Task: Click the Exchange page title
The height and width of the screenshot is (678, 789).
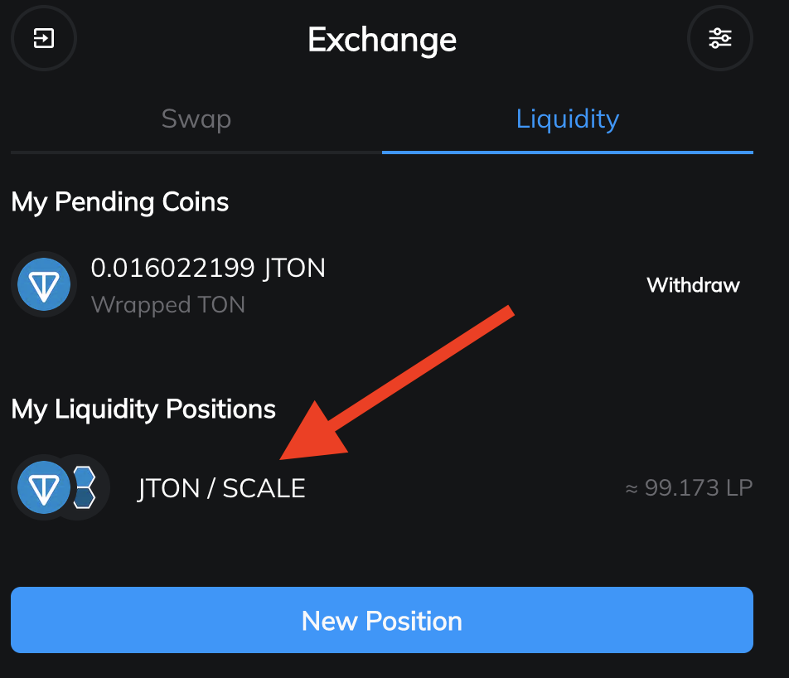Action: click(382, 40)
